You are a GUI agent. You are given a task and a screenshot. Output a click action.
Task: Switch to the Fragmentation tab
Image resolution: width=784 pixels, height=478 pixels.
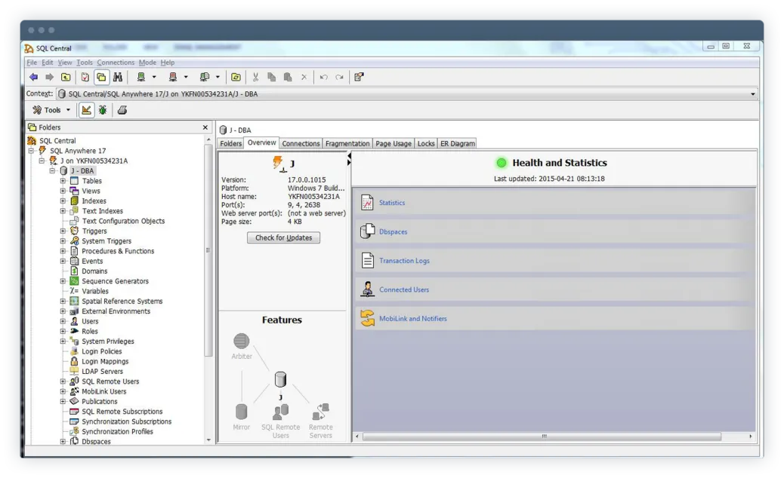[x=347, y=142]
